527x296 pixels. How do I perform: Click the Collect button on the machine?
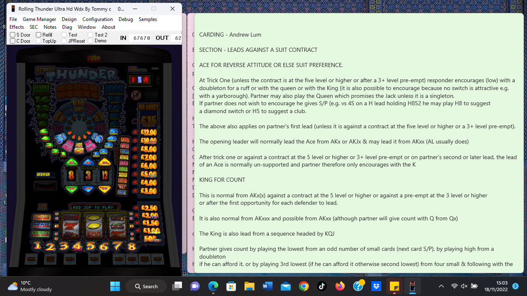(132, 259)
